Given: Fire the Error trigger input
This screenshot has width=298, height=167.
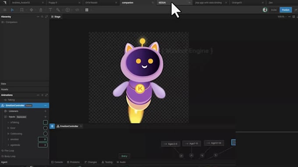Looking at the screenshot, I should pos(45,128).
